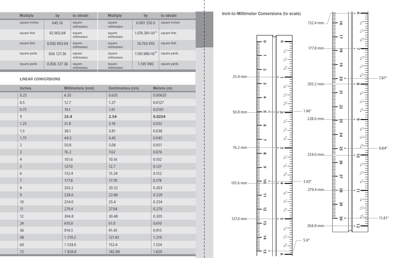Click the "Meters (m)" column header
The width and height of the screenshot is (402, 258).
[x=163, y=88]
